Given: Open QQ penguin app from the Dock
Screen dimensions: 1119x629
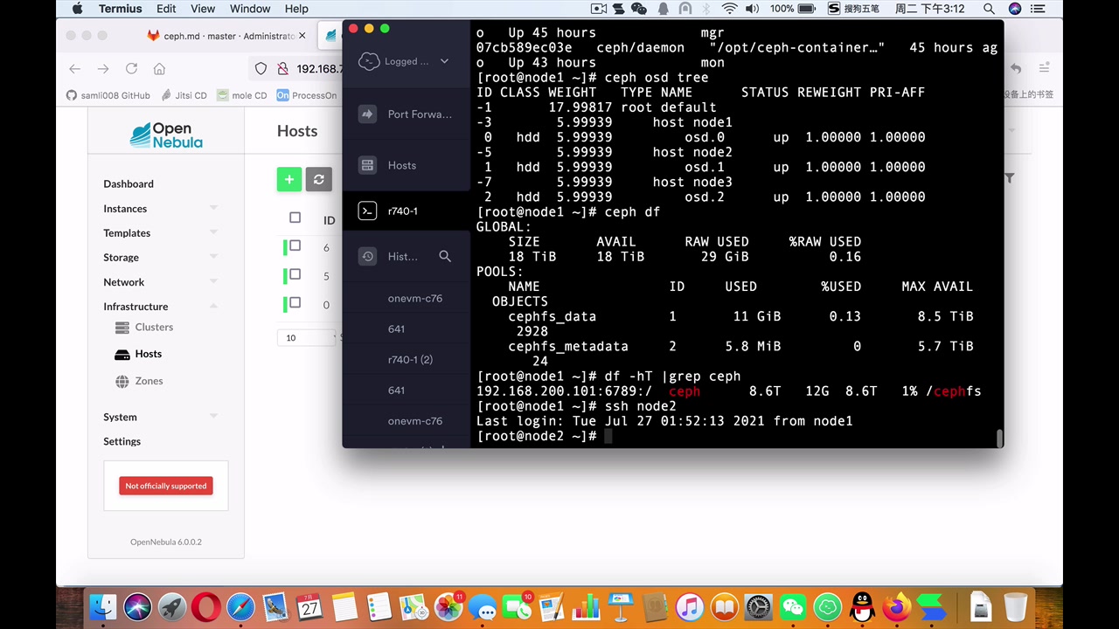Looking at the screenshot, I should (x=863, y=607).
